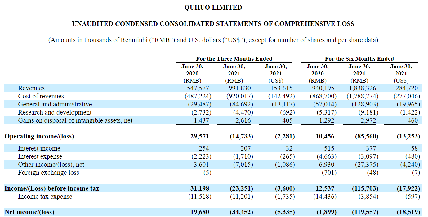Click the 'Cost of revenues' row label
428x217 pixels.
[x=41, y=96]
